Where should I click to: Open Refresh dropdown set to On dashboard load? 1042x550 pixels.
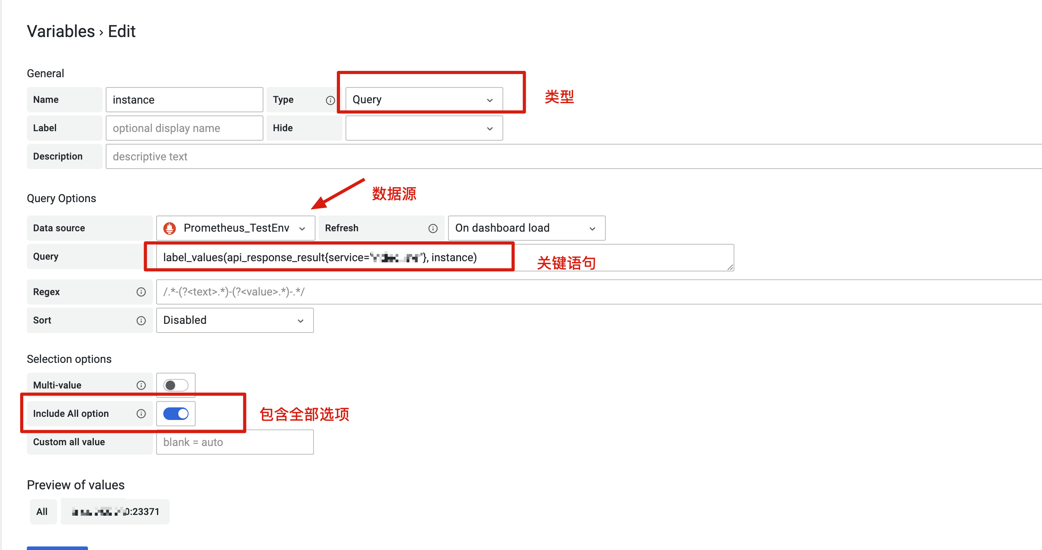526,229
